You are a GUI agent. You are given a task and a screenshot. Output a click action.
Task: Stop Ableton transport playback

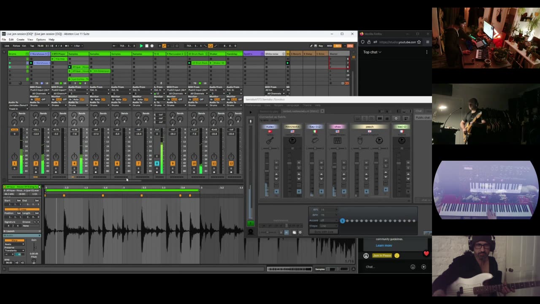click(x=146, y=46)
